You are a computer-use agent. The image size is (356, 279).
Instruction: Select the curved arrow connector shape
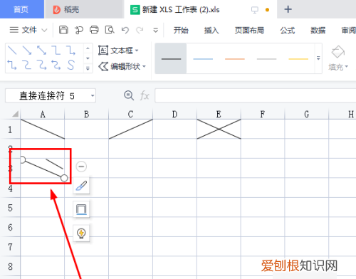click(41, 65)
